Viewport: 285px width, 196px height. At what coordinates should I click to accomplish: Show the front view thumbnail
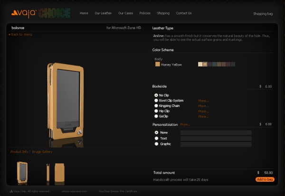22,173
